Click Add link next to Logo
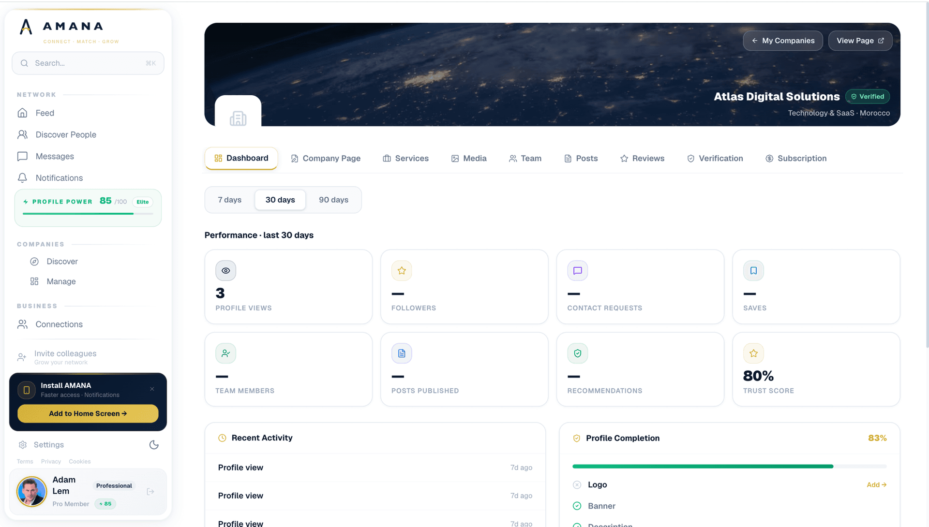The image size is (929, 527). pyautogui.click(x=876, y=485)
